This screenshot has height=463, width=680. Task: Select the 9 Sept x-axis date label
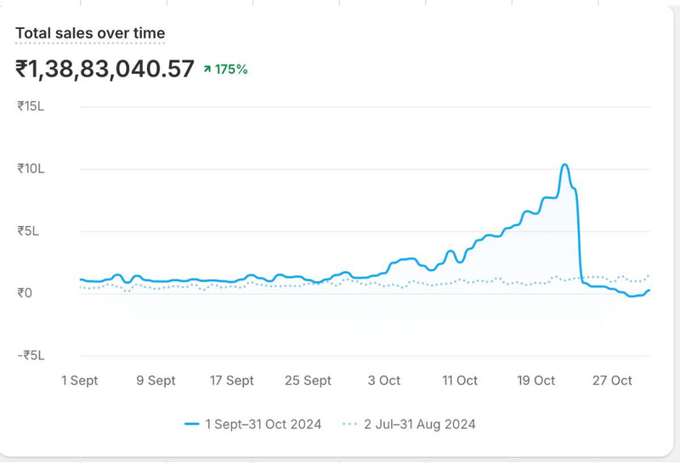tap(156, 381)
